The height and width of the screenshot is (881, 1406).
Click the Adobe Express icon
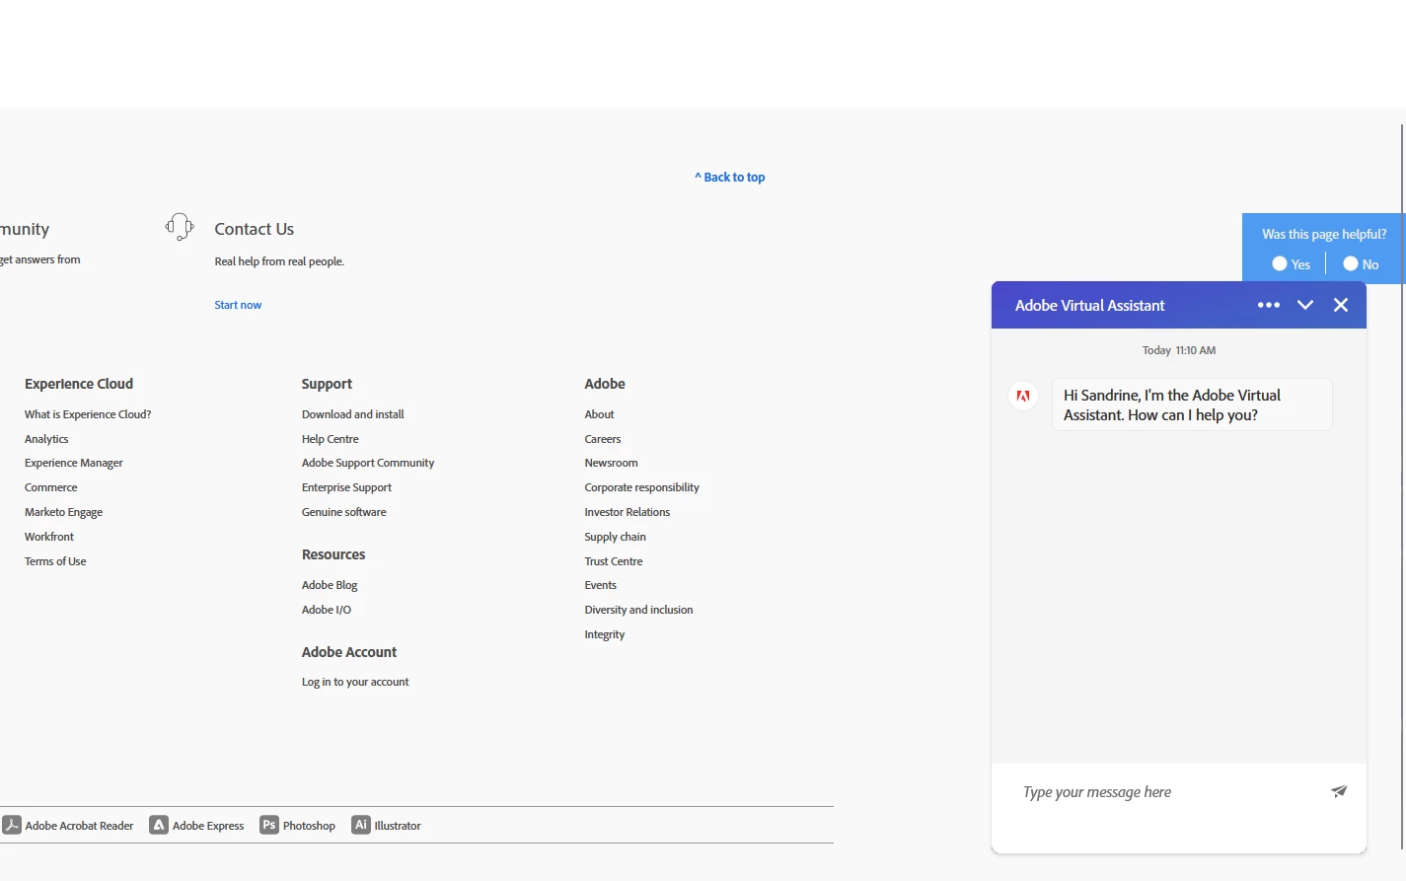[159, 825]
